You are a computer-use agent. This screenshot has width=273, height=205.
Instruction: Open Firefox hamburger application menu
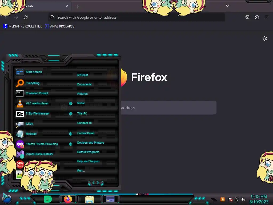[x=267, y=17]
